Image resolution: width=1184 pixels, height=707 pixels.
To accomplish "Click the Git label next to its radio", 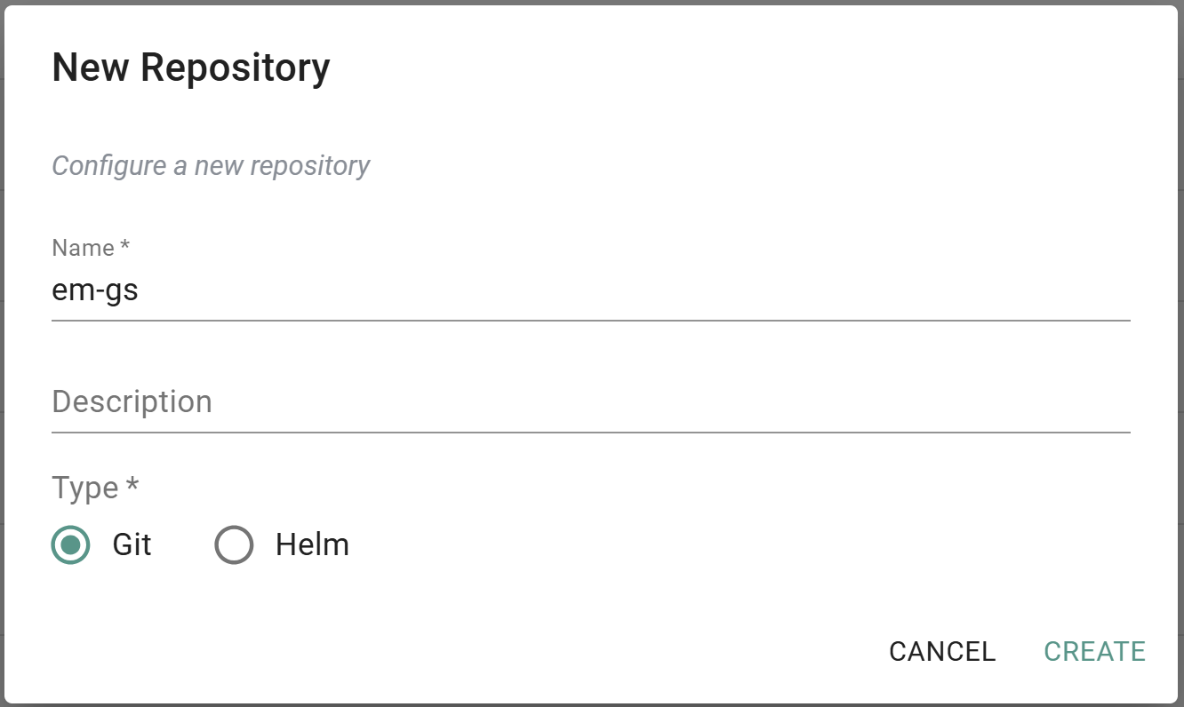I will point(132,544).
